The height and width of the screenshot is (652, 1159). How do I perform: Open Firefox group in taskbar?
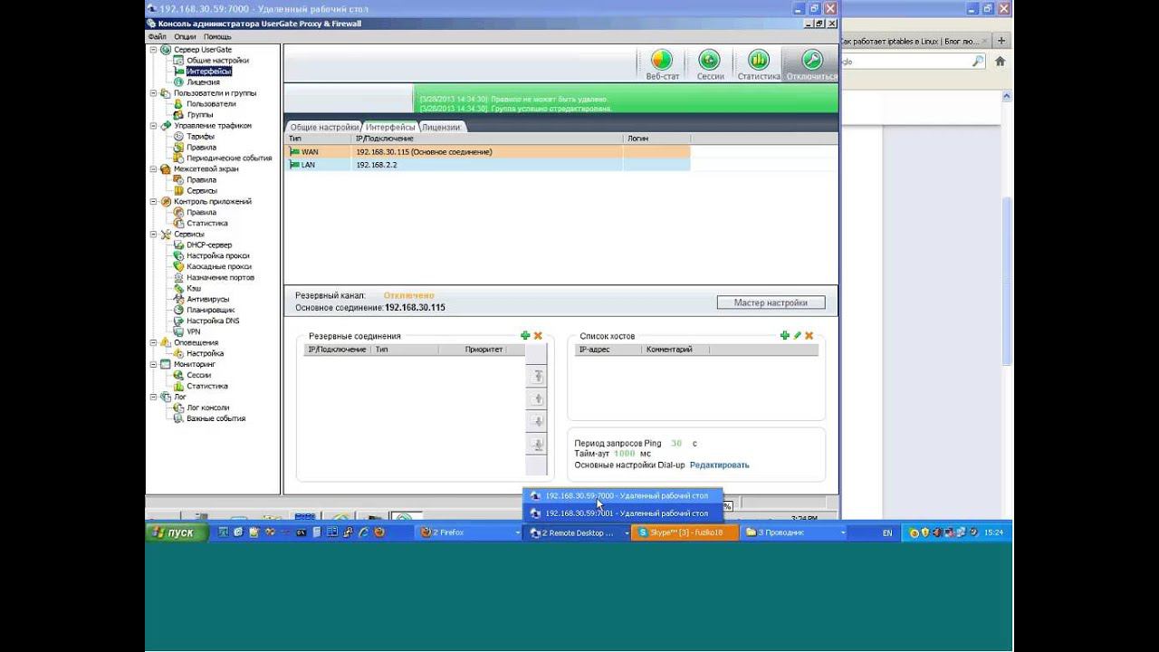pos(468,532)
